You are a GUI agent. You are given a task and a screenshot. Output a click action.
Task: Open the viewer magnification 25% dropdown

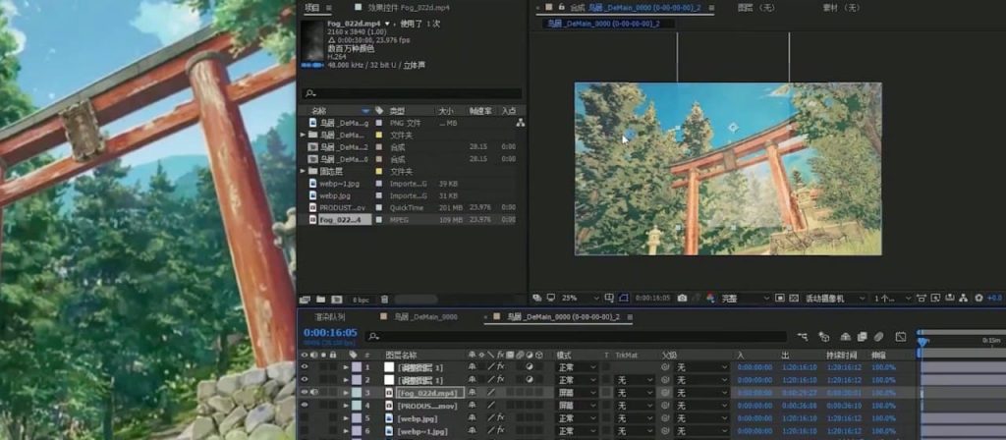pyautogui.click(x=580, y=299)
